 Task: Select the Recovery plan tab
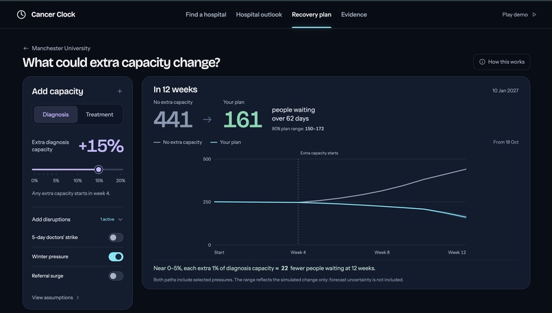tap(312, 14)
